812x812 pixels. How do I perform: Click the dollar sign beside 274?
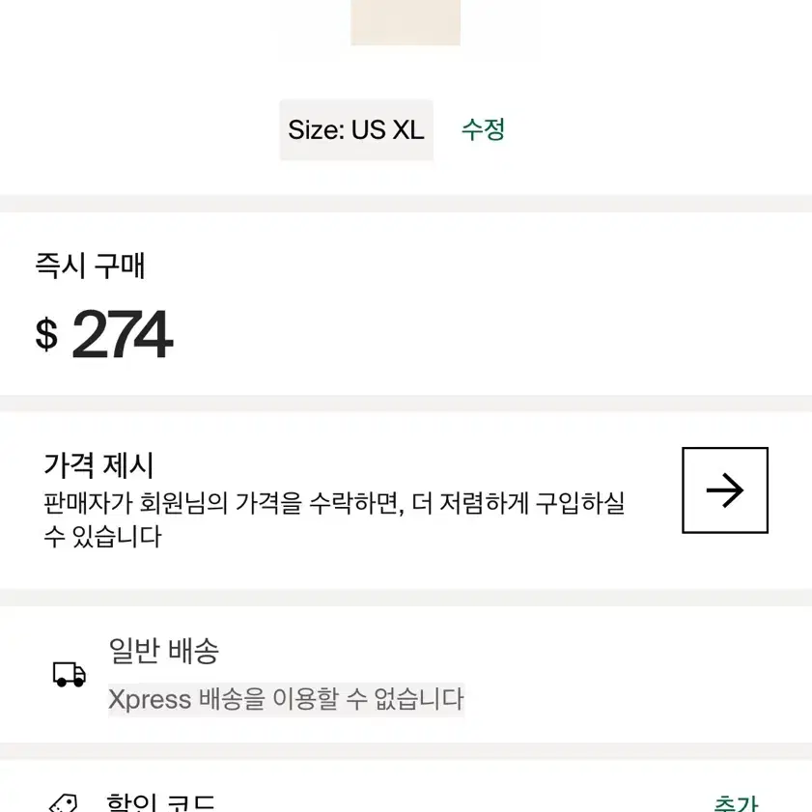point(46,334)
